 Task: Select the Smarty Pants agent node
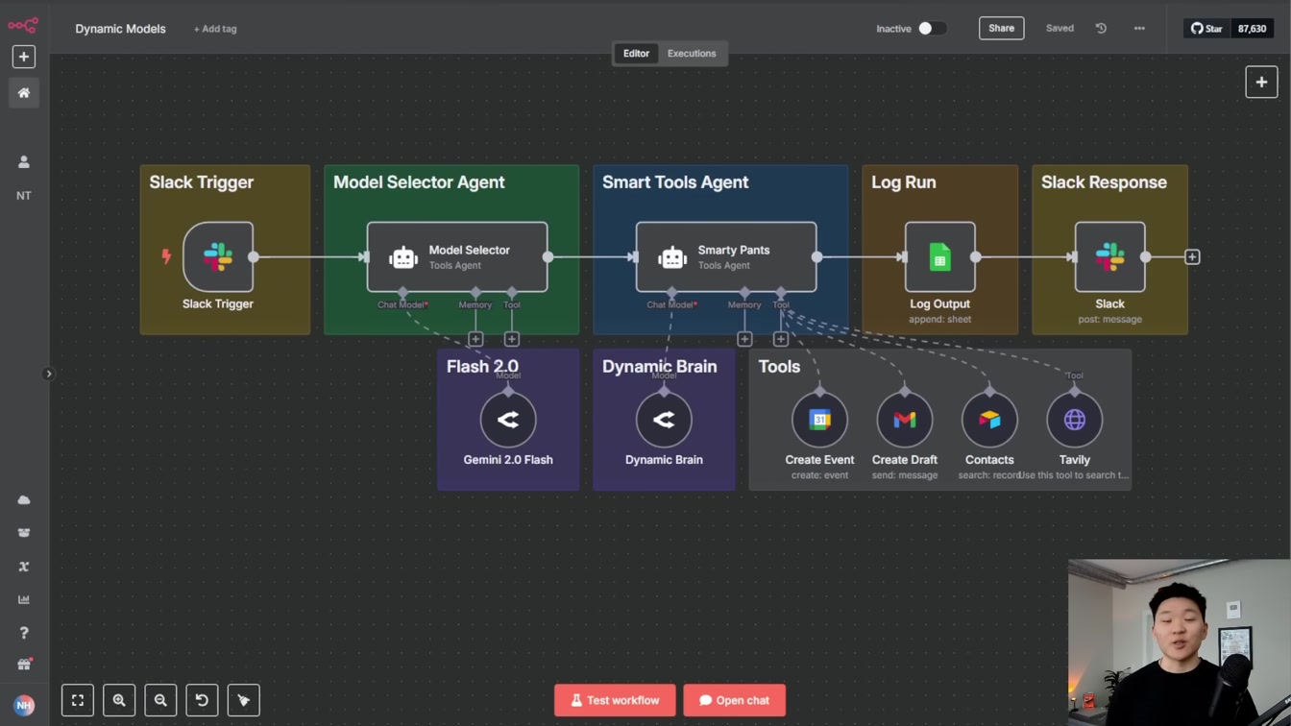click(x=726, y=257)
